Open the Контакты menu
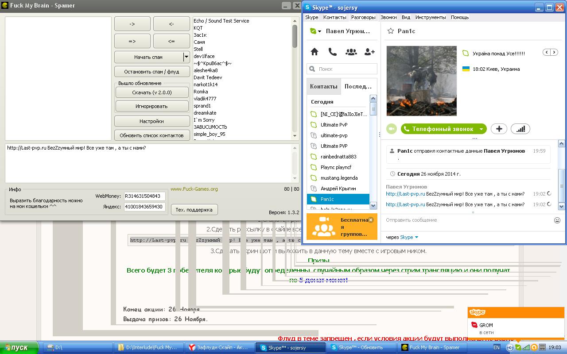This screenshot has height=354, width=567. tap(335, 17)
